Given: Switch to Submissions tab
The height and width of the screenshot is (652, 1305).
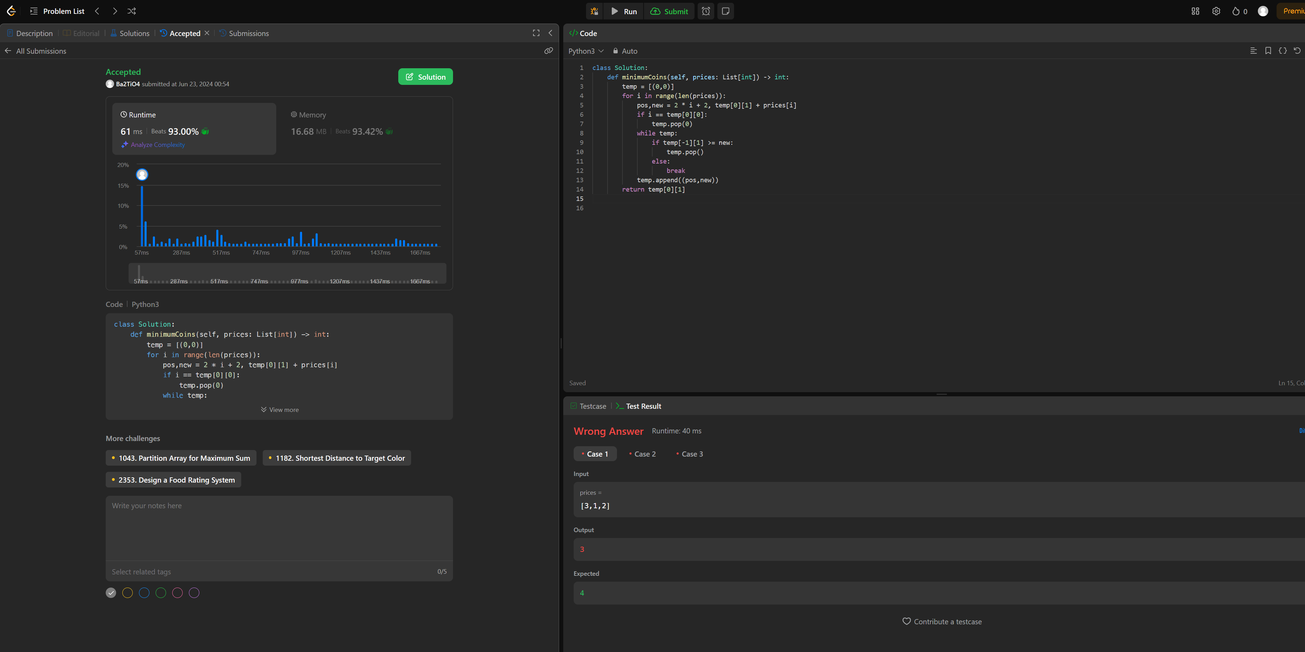Looking at the screenshot, I should [x=244, y=33].
